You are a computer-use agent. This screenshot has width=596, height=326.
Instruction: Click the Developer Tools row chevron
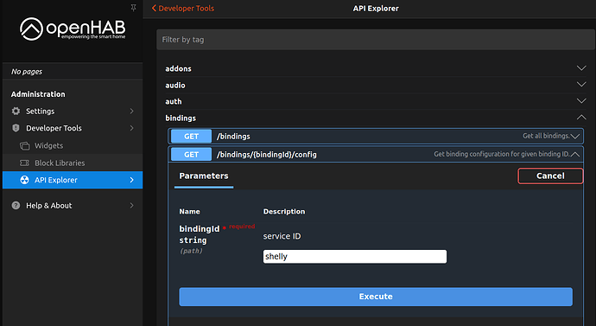(x=131, y=128)
